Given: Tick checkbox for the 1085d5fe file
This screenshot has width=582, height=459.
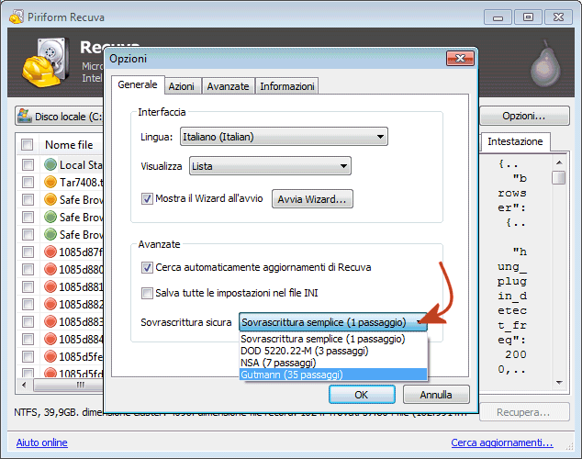Looking at the screenshot, I should tap(28, 356).
